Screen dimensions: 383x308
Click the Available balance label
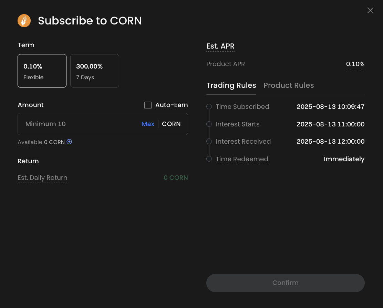pos(30,142)
